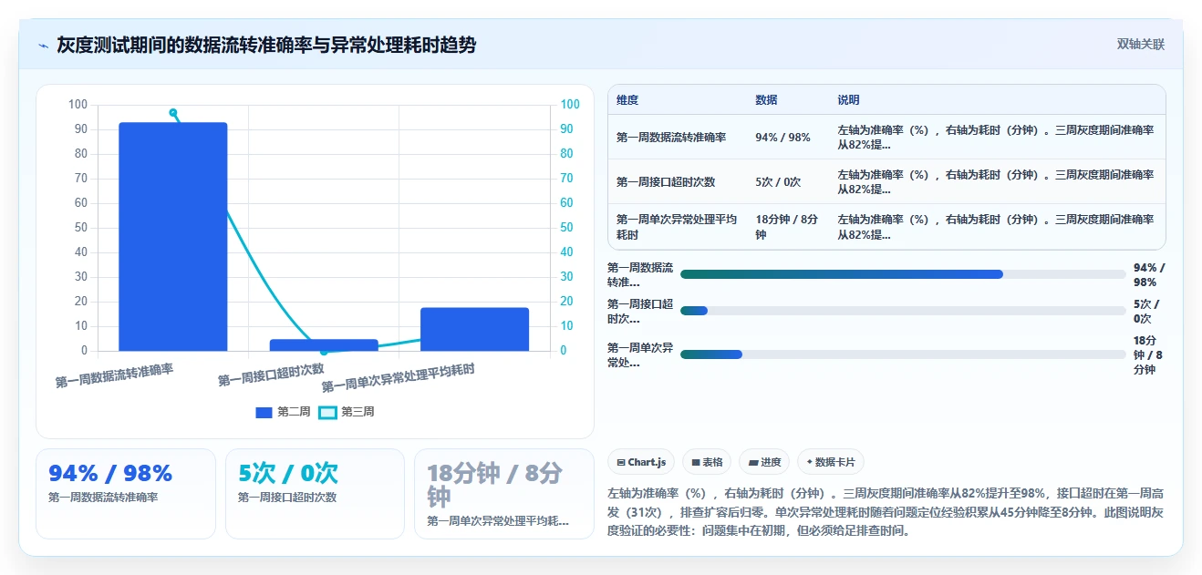The width and height of the screenshot is (1202, 575).
Task: Click the 第一周单次异常处理 progress bar
Action: click(x=903, y=354)
